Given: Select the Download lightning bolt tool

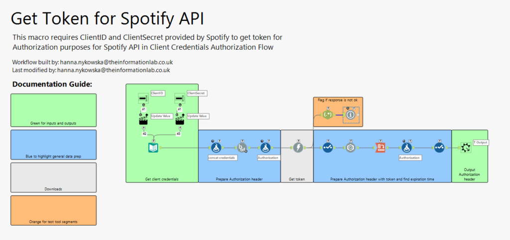Looking at the screenshot, I should pyautogui.click(x=298, y=148).
